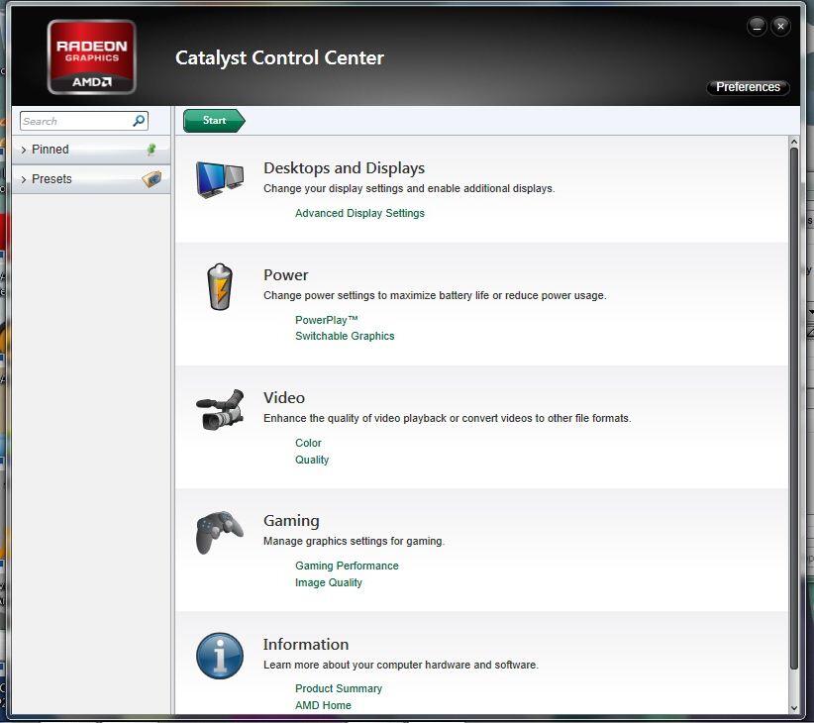Open Advanced Display Settings link
Screen dimensions: 814x723
(359, 213)
